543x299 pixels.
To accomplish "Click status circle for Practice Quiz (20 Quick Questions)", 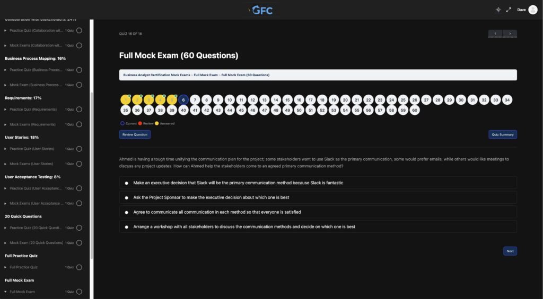I will click(x=79, y=228).
